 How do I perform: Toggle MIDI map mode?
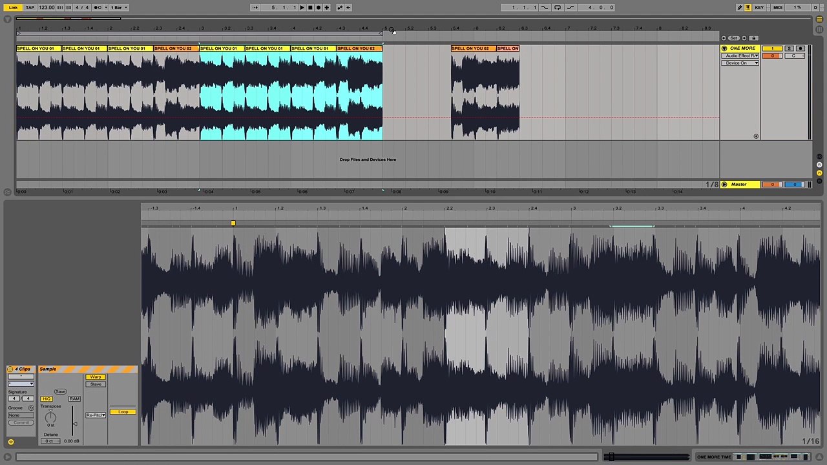(x=777, y=7)
